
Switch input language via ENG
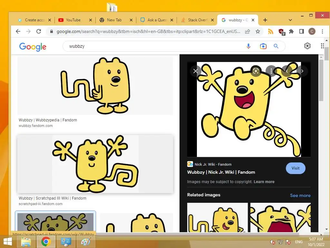(x=299, y=242)
